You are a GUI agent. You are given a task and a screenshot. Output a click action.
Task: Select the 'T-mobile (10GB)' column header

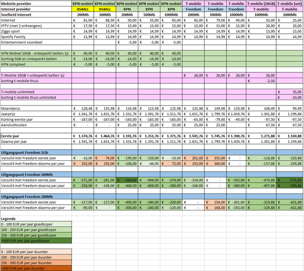pyautogui.click(x=261, y=4)
